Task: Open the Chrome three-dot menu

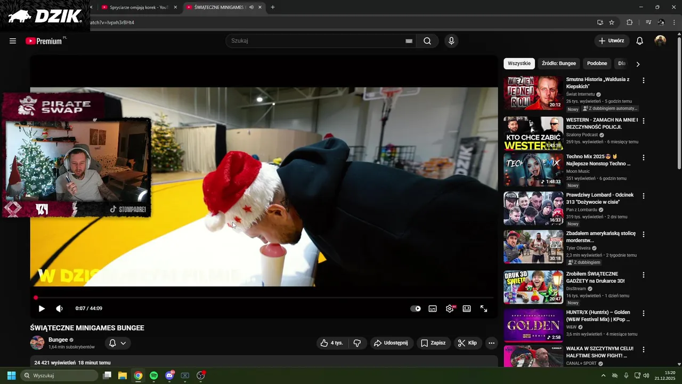Action: [x=675, y=22]
